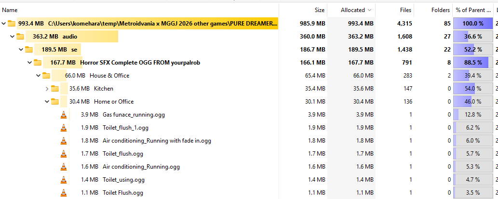Collapse the Home or Office node
This screenshot has width=498, height=199.
[47, 101]
